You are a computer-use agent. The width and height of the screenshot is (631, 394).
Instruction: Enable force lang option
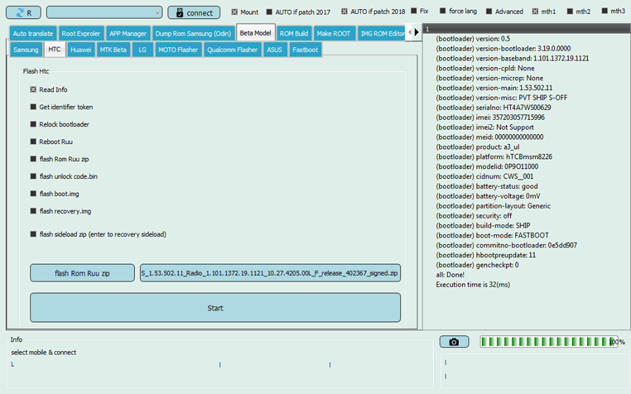coord(458,11)
